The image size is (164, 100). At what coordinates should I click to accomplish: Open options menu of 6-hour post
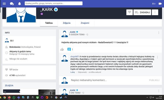point(159,33)
